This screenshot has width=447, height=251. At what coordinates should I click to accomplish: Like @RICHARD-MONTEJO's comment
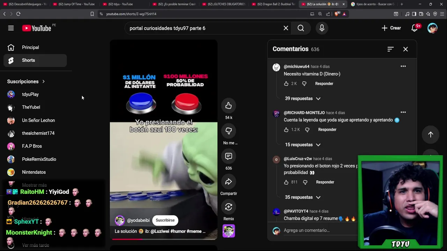(x=286, y=130)
